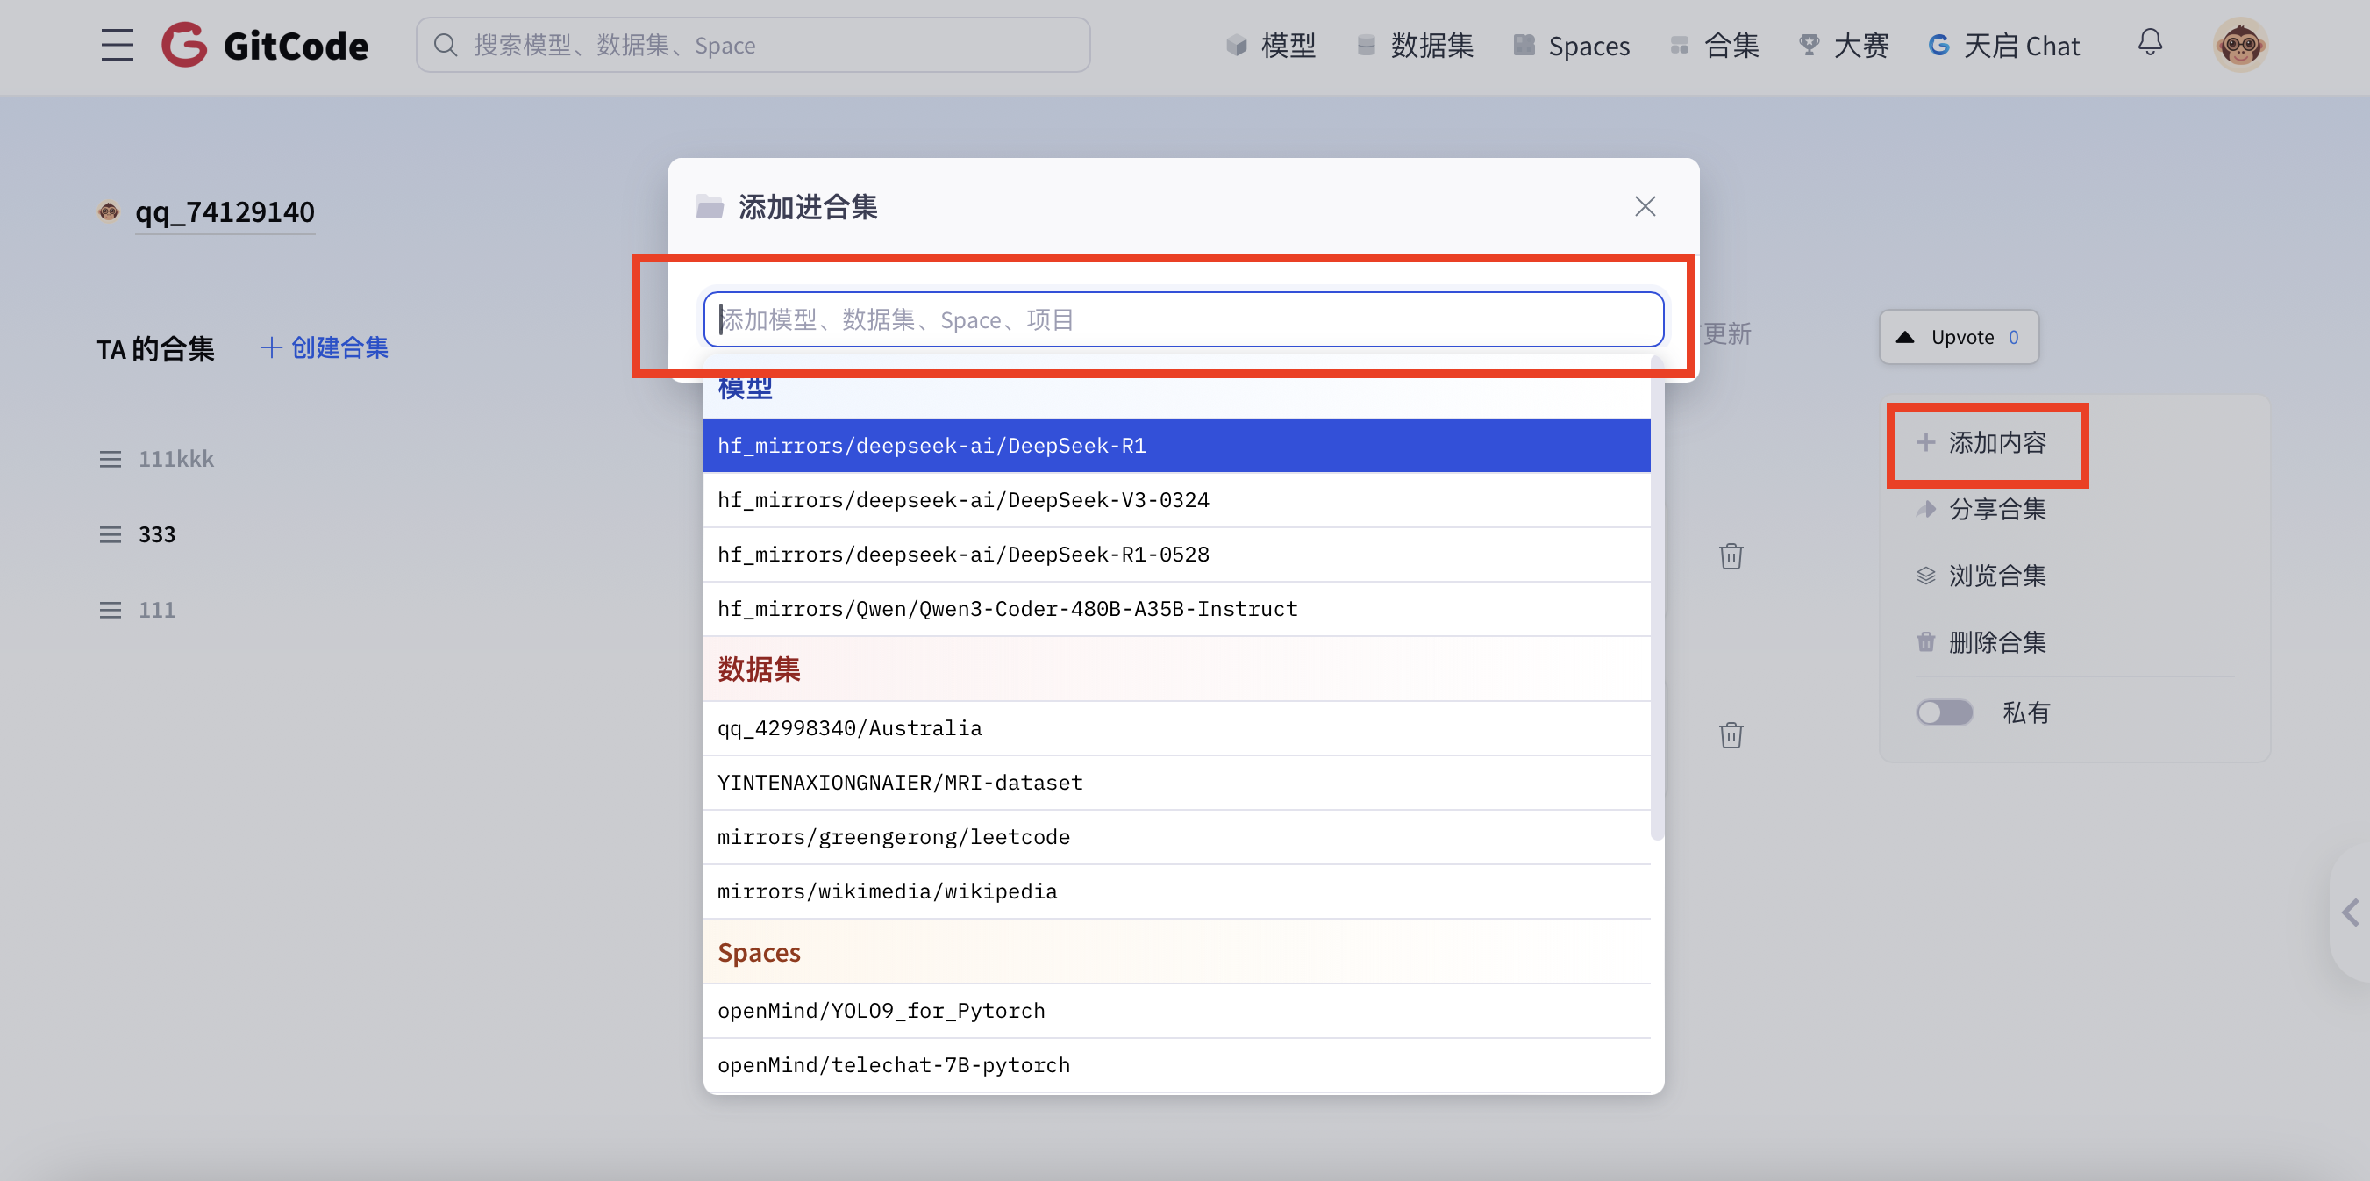Click the drag handle icon beside 111

[111, 610]
